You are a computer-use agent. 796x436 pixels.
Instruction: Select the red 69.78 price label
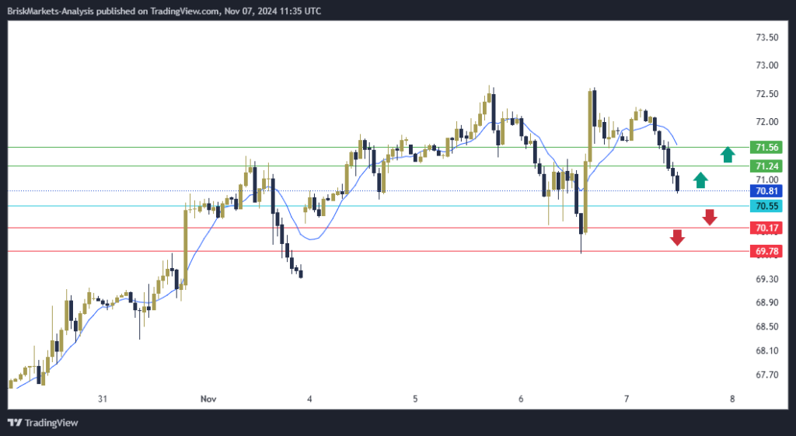pyautogui.click(x=766, y=251)
